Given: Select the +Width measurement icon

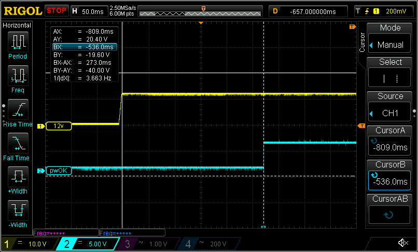Looking at the screenshot, I should (x=18, y=177).
